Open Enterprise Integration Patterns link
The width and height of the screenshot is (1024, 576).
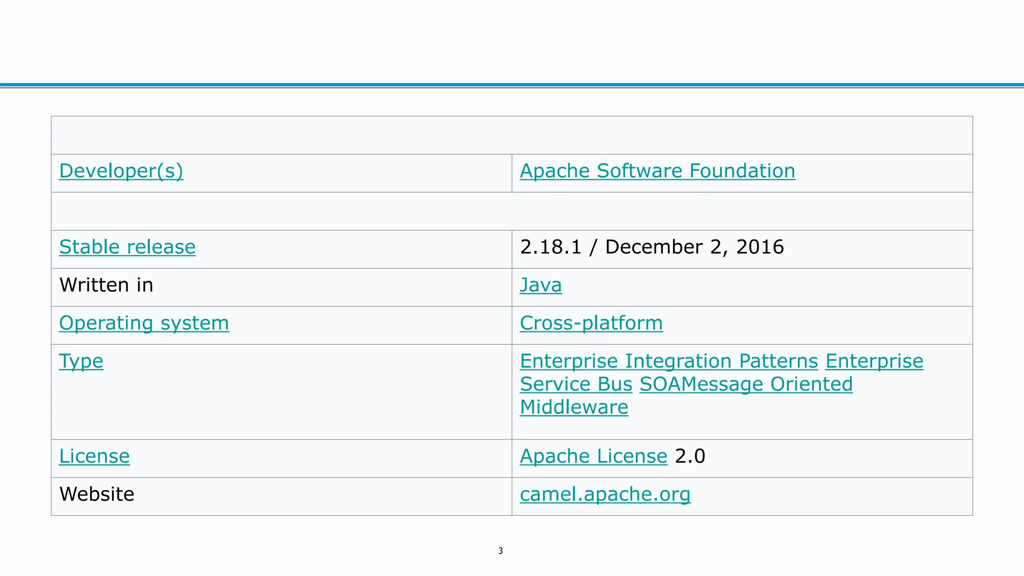click(x=668, y=361)
